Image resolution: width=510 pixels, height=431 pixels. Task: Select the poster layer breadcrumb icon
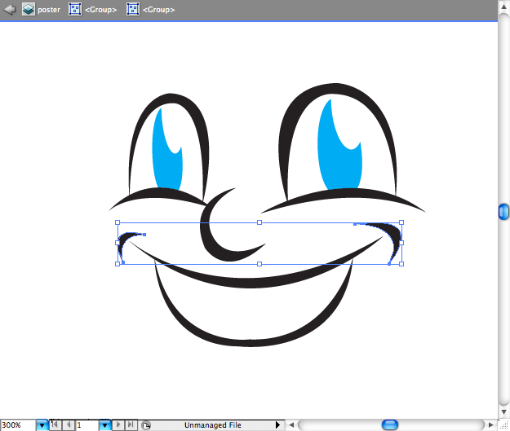[x=29, y=10]
